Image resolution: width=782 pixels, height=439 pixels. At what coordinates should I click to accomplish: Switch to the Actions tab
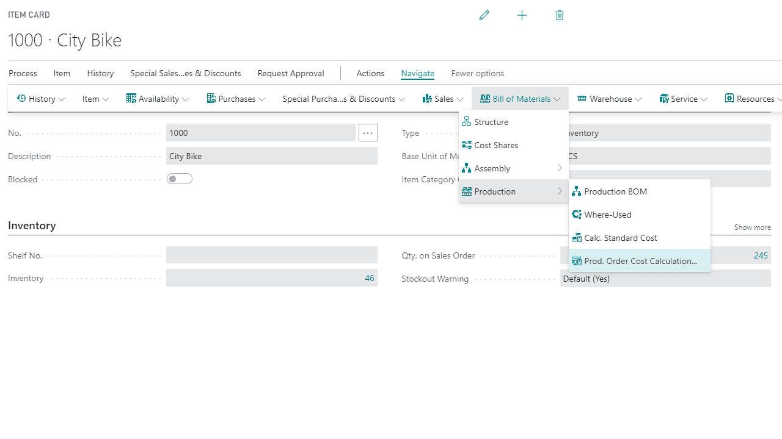point(371,73)
